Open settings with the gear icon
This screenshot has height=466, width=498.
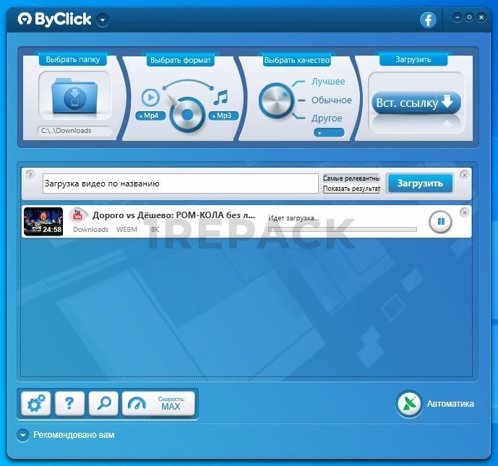pyautogui.click(x=35, y=404)
